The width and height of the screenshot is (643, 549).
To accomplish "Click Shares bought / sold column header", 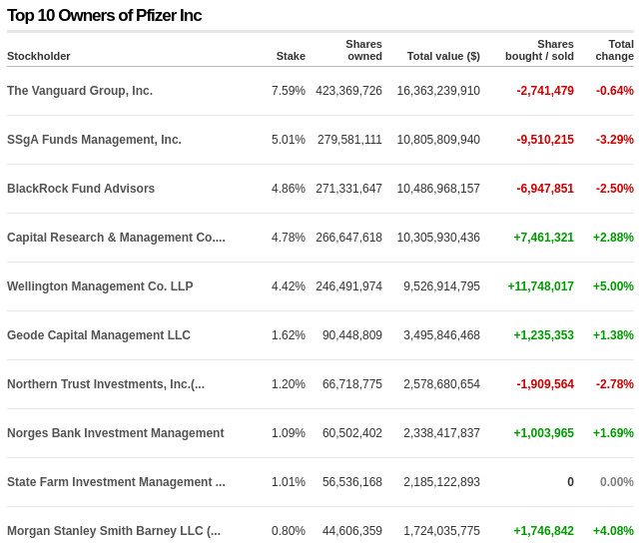I will coord(539,50).
